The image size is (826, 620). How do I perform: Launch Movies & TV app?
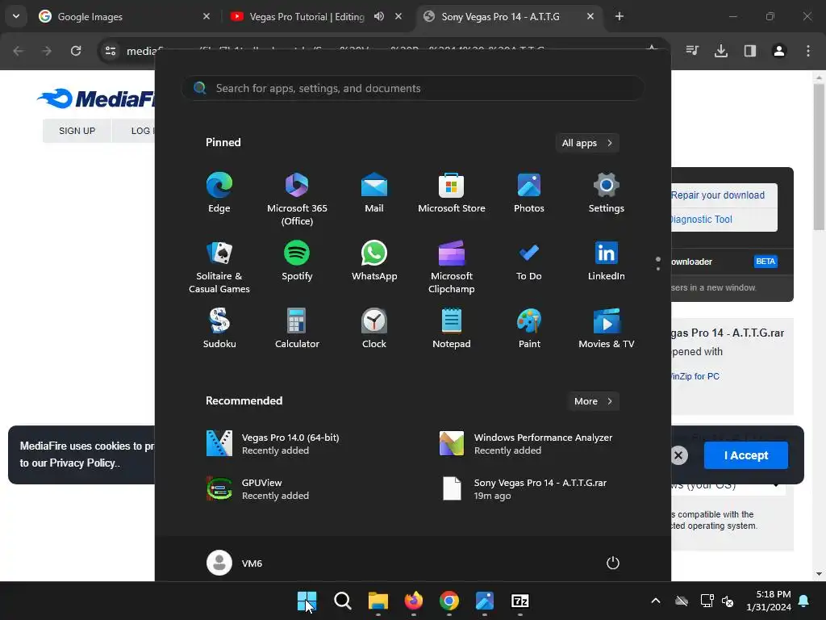click(607, 328)
